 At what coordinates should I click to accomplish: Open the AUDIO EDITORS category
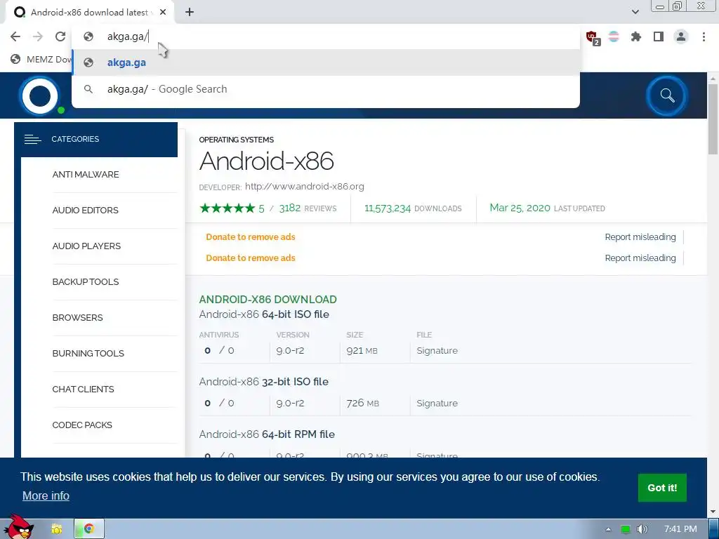click(85, 211)
